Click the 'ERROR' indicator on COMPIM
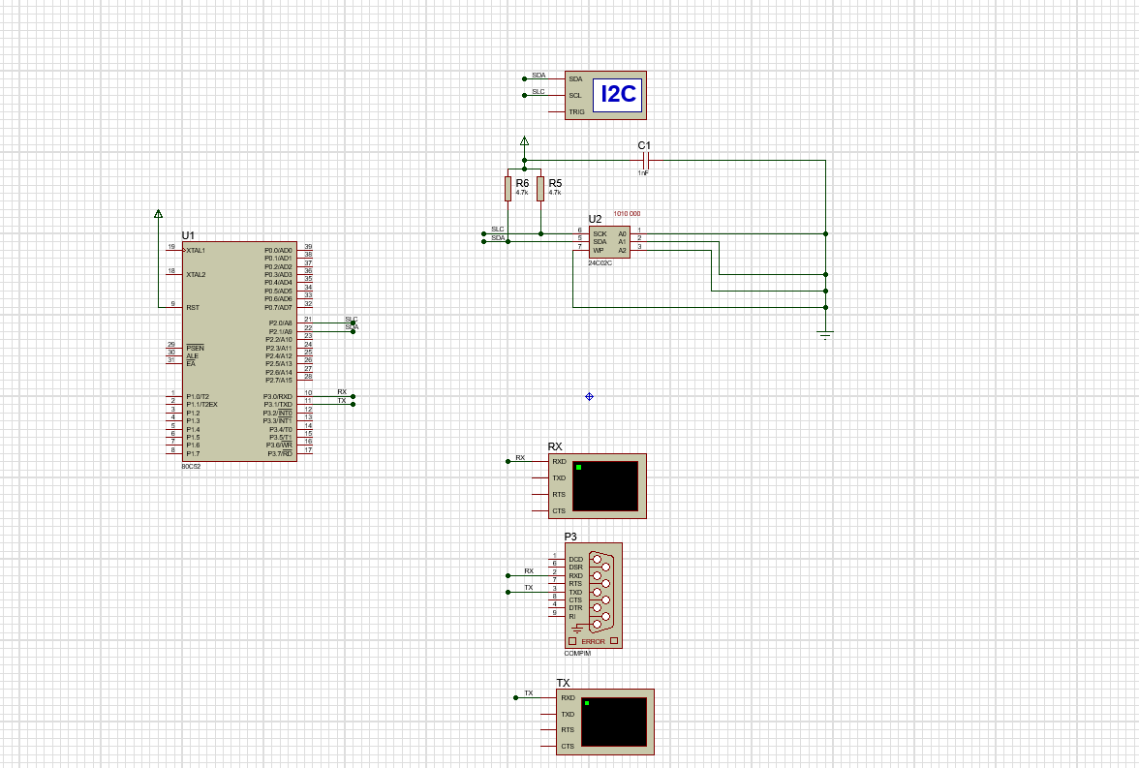This screenshot has height=768, width=1139. (x=593, y=641)
